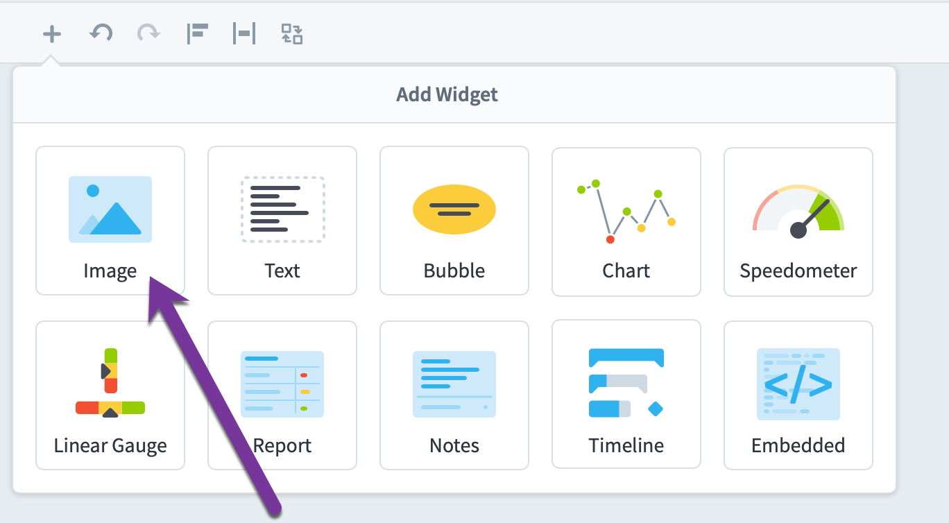
Task: Click the plus Add Widget toolbar icon
Action: coord(52,33)
